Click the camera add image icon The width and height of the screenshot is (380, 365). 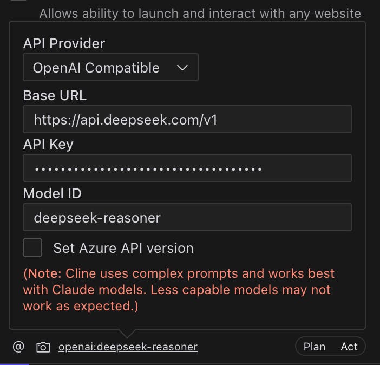(x=43, y=347)
